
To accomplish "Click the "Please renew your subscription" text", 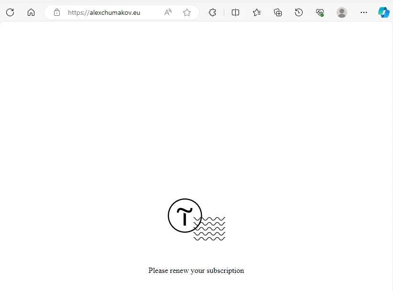I will coord(196,270).
